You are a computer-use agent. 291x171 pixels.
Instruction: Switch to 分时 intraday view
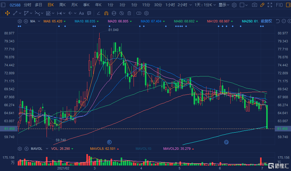pyautogui.click(x=27, y=5)
